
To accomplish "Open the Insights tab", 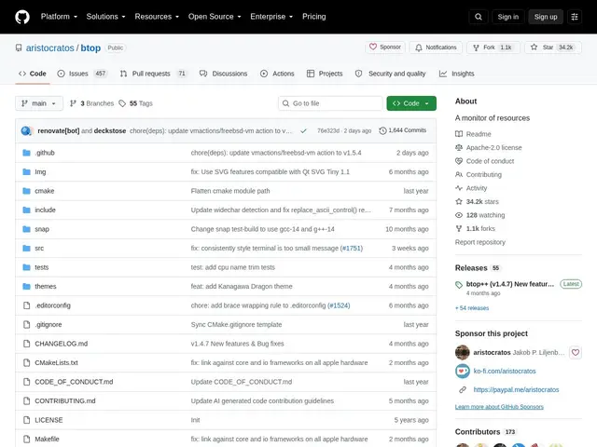I will pos(456,74).
